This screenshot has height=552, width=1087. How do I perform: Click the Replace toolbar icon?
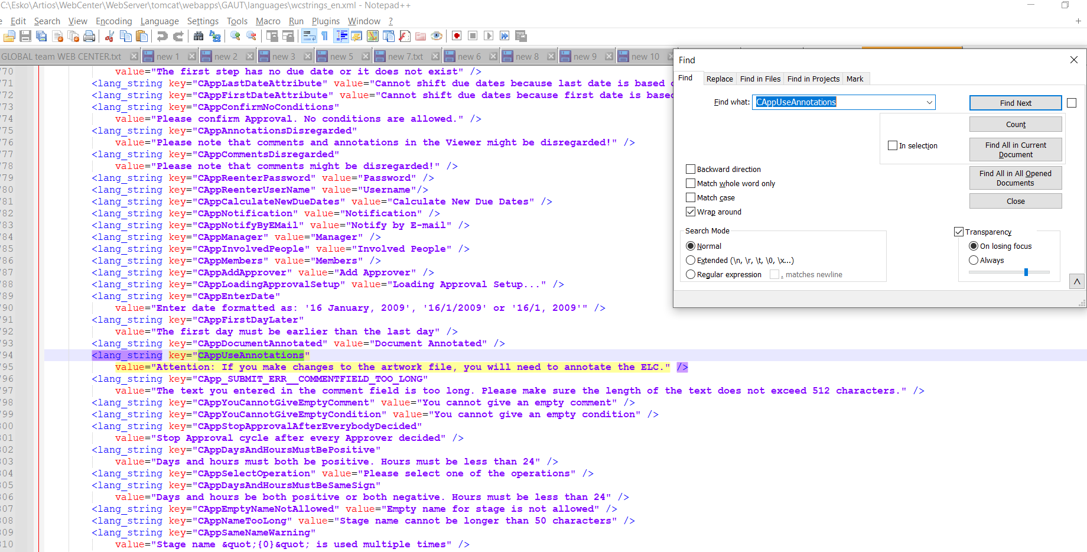[215, 36]
